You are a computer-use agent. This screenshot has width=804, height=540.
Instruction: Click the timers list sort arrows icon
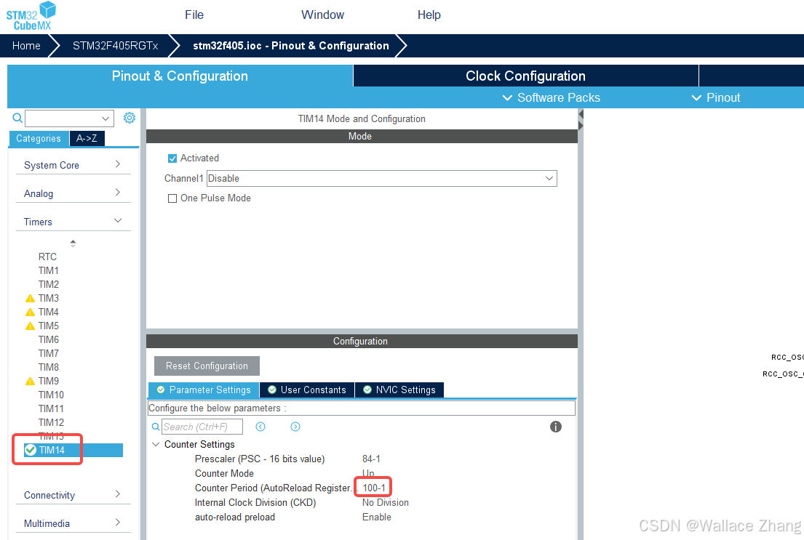73,243
